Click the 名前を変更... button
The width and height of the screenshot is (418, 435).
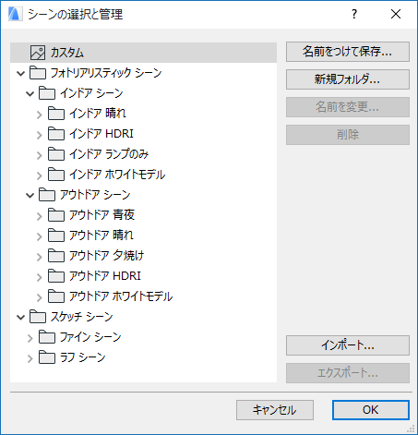(348, 107)
